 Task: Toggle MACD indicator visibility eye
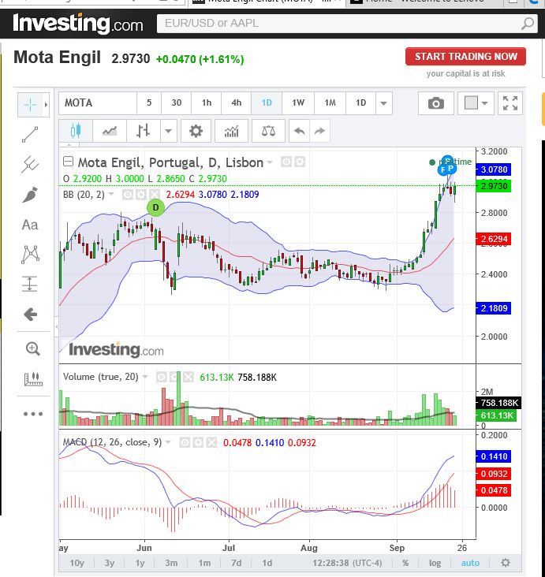[x=185, y=442]
